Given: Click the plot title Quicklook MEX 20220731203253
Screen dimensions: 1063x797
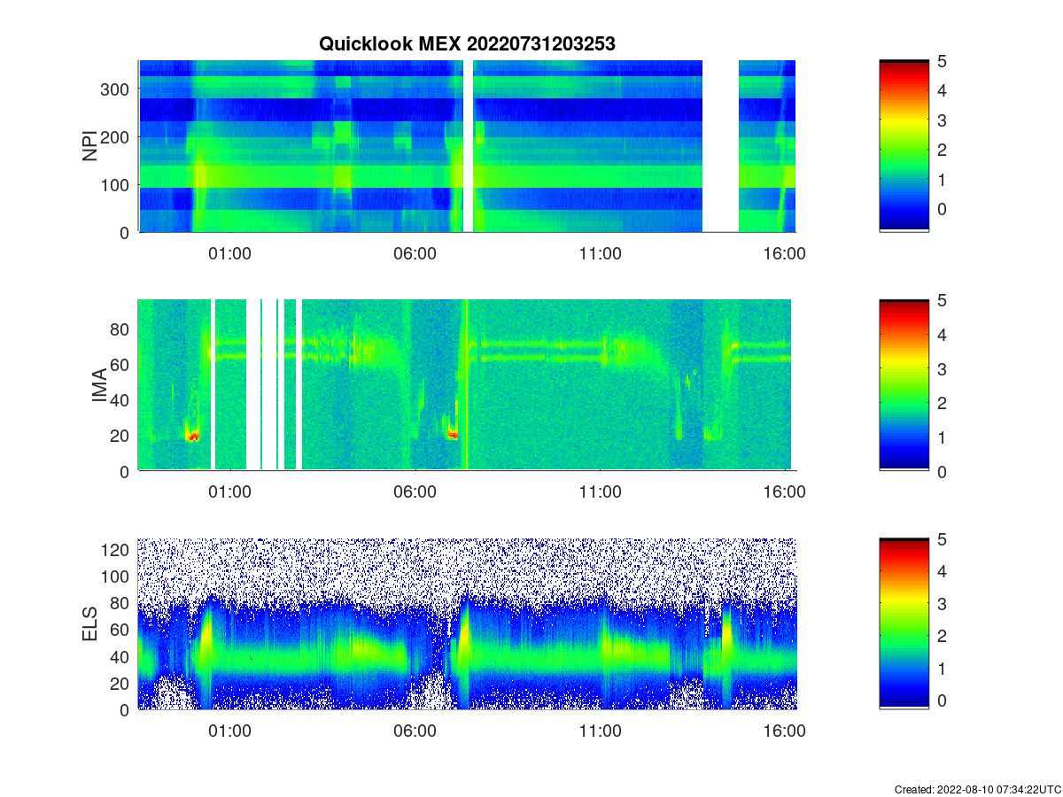Looking at the screenshot, I should click(467, 44).
